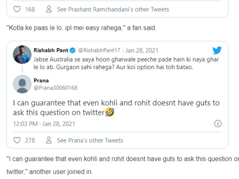The width and height of the screenshot is (239, 179).
Task: Open See Prashant Ramchandani's other Tweets
Action: point(113,9)
